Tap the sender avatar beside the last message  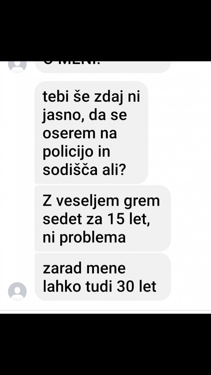coord(17,291)
